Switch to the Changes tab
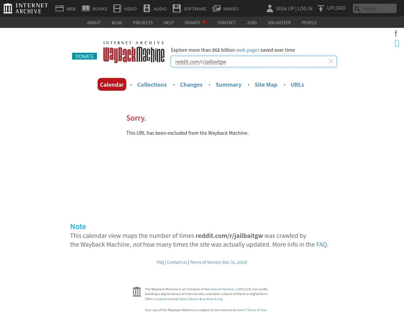Viewport: 404px width, 336px height. click(x=191, y=85)
